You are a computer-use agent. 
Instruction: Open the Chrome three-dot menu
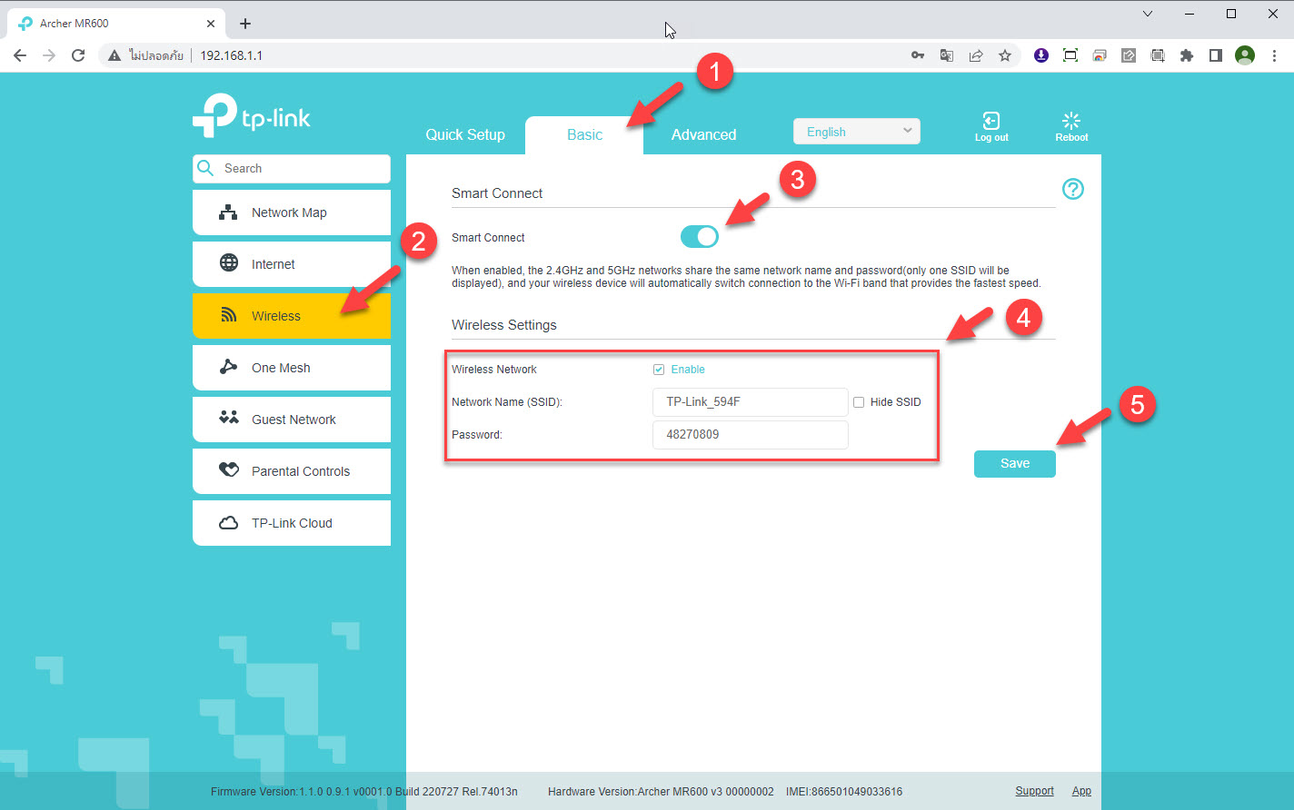tap(1274, 55)
